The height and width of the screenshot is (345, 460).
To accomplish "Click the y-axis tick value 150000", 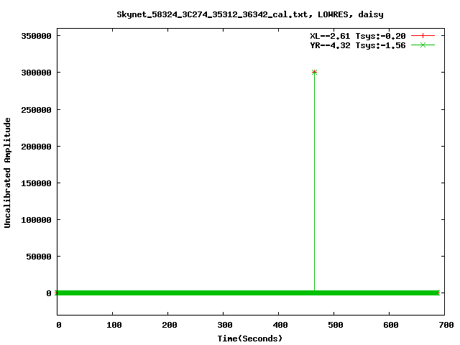I will (37, 183).
